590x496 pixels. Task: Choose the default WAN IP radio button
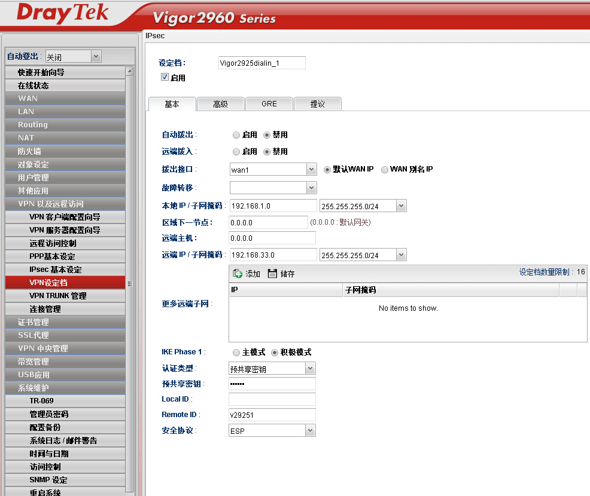(327, 170)
